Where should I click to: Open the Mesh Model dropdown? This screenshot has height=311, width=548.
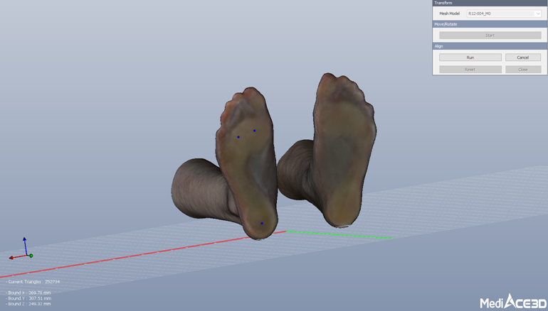click(504, 13)
